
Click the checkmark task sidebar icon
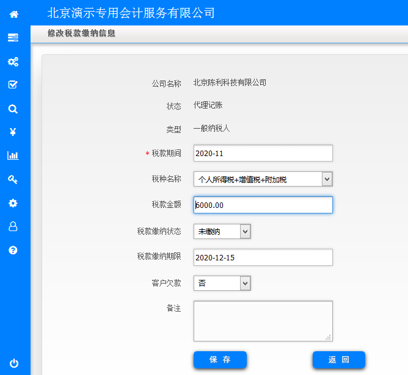pos(13,84)
